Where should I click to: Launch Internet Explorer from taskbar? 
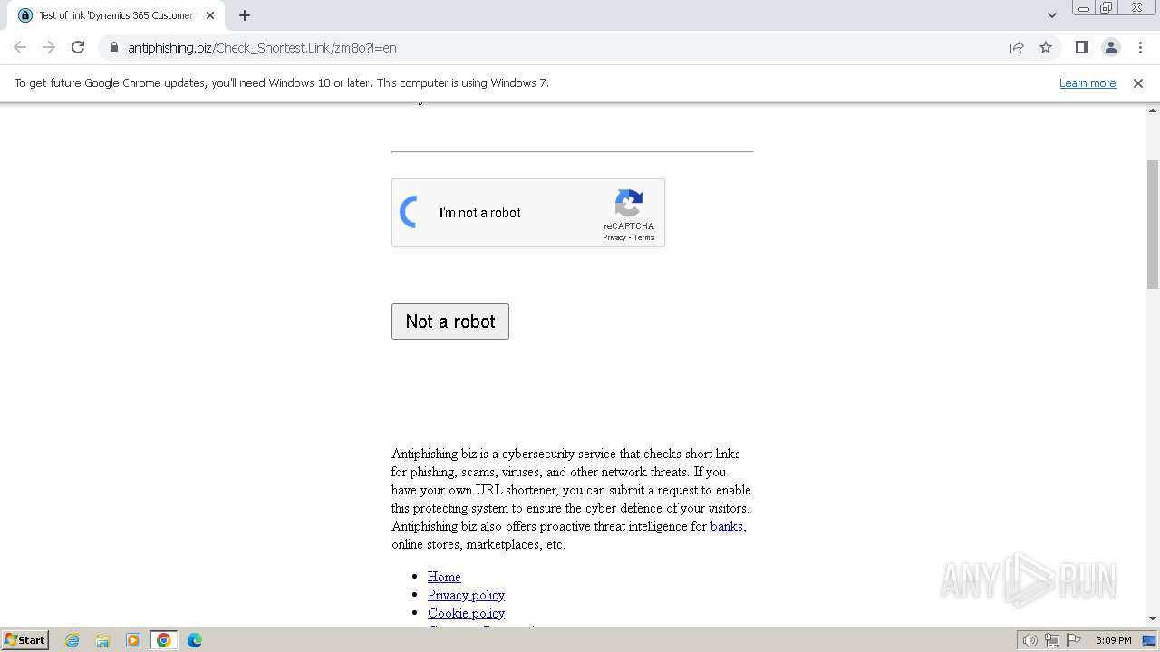[72, 640]
